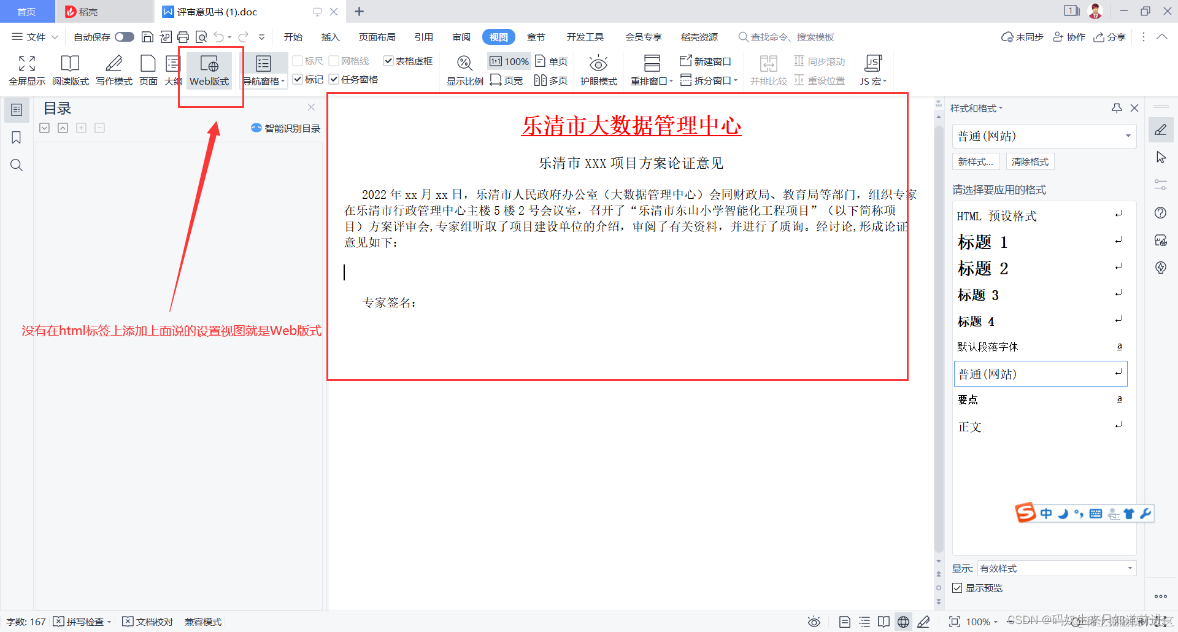Switch to the home page tab
Image resolution: width=1178 pixels, height=632 pixels.
(27, 12)
